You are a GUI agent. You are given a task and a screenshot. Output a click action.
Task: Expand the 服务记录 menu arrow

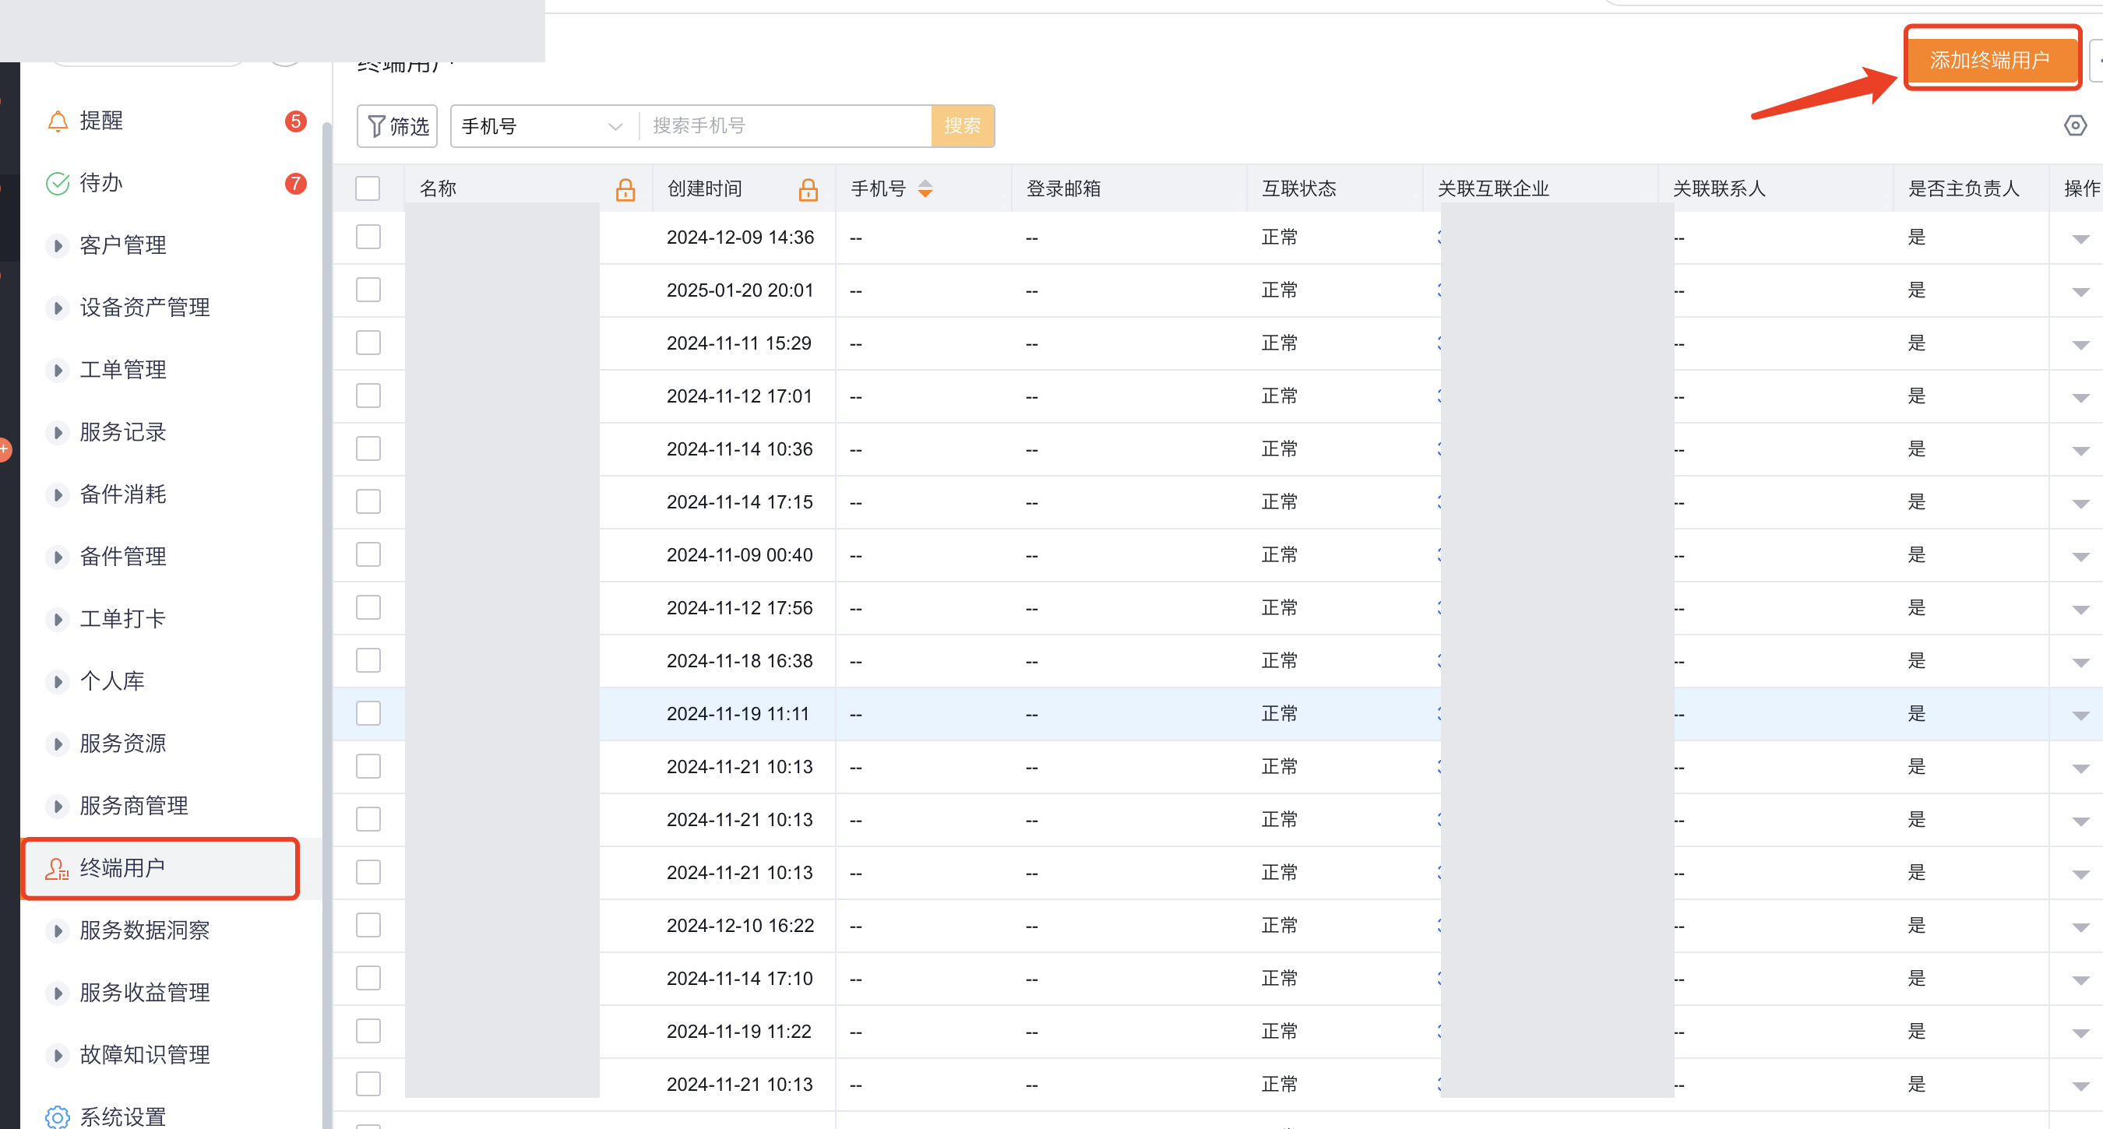pos(57,433)
